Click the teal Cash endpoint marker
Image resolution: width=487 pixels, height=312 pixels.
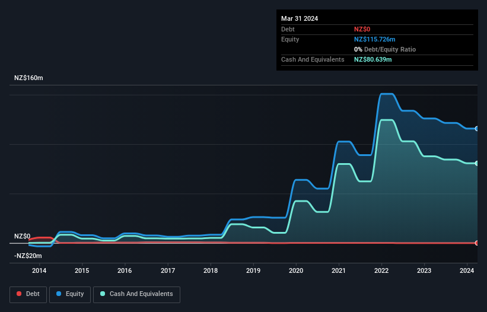coord(477,163)
